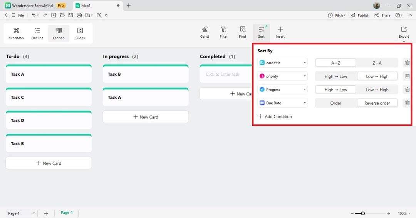Choose Low → High for Progress

click(x=377, y=90)
